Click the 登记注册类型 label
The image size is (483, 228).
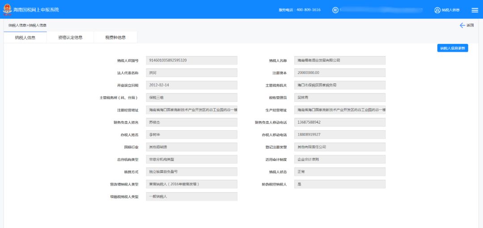click(276, 147)
